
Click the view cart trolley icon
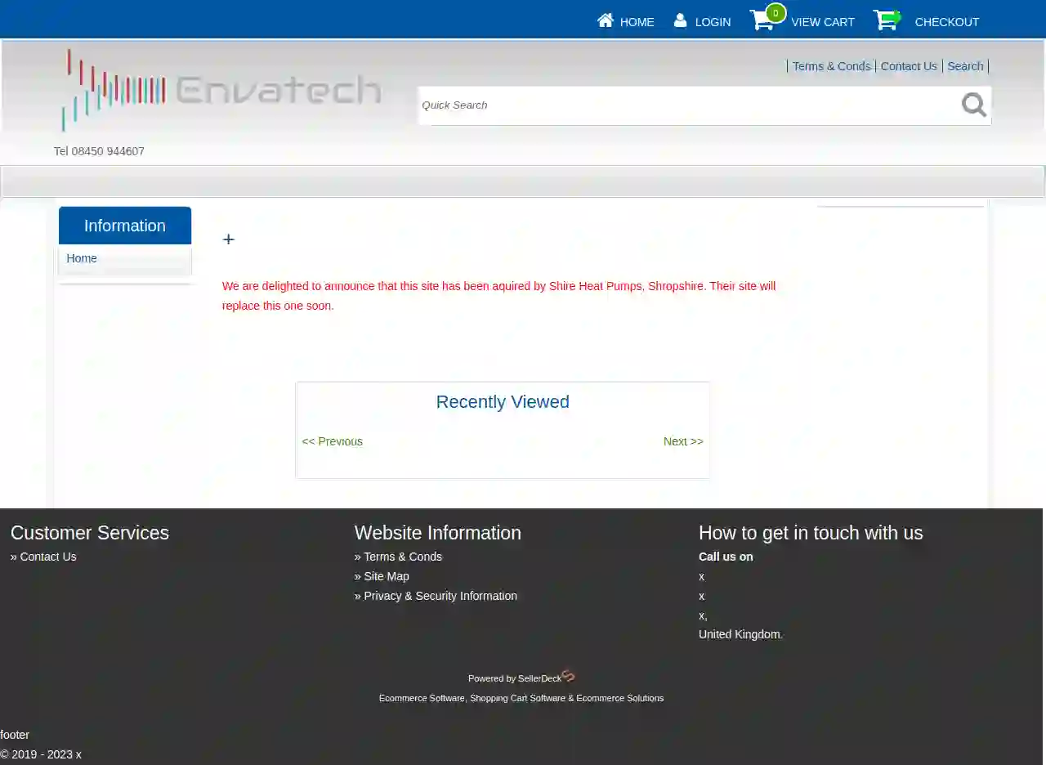762,20
